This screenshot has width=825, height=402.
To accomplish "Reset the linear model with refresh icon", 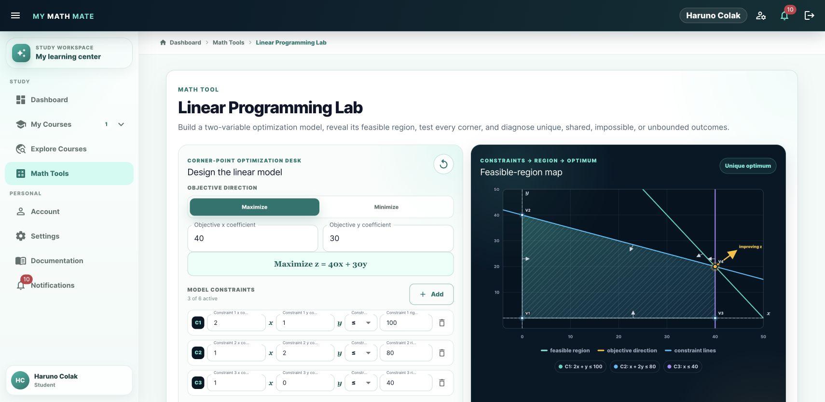I will [x=443, y=164].
